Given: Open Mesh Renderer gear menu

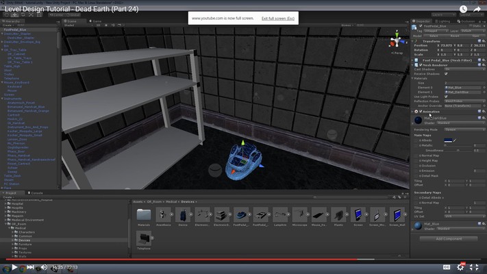Looking at the screenshot, I should pos(484,65).
